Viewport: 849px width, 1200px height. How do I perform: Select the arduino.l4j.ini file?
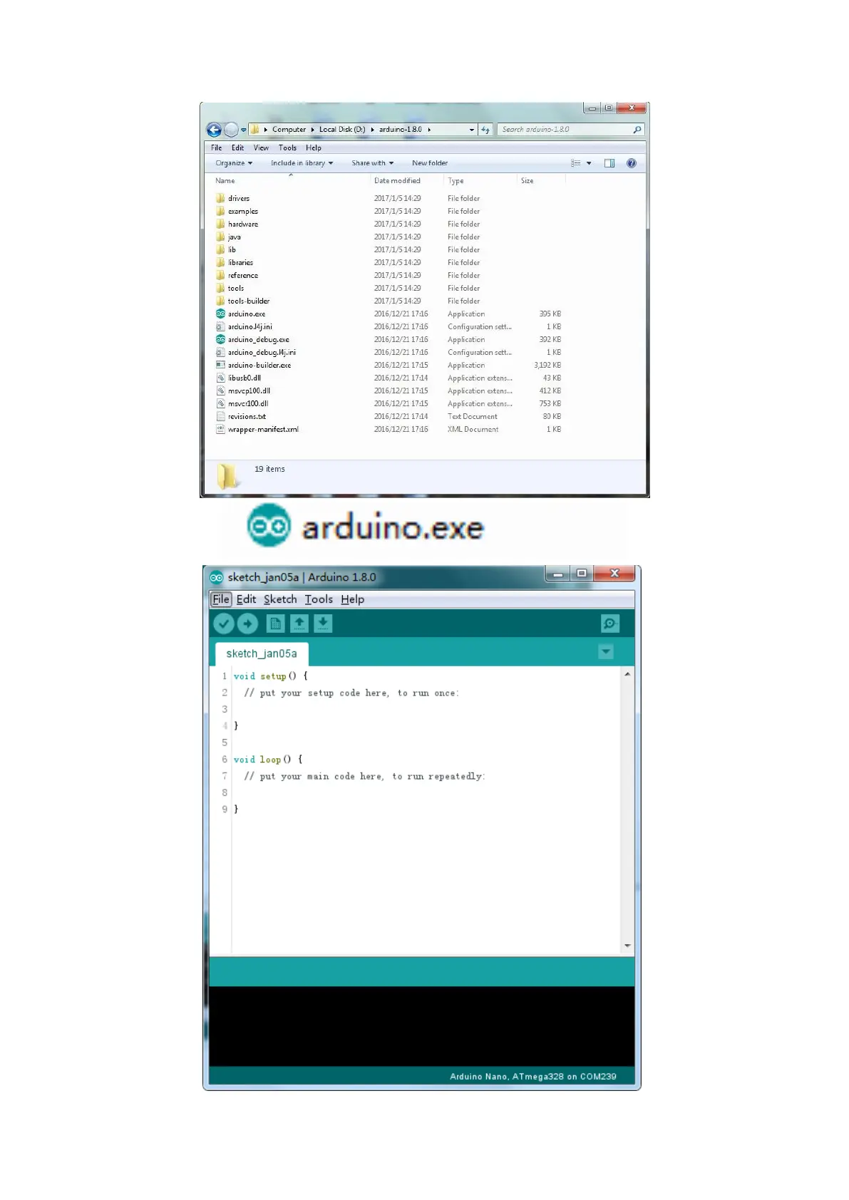click(x=250, y=326)
